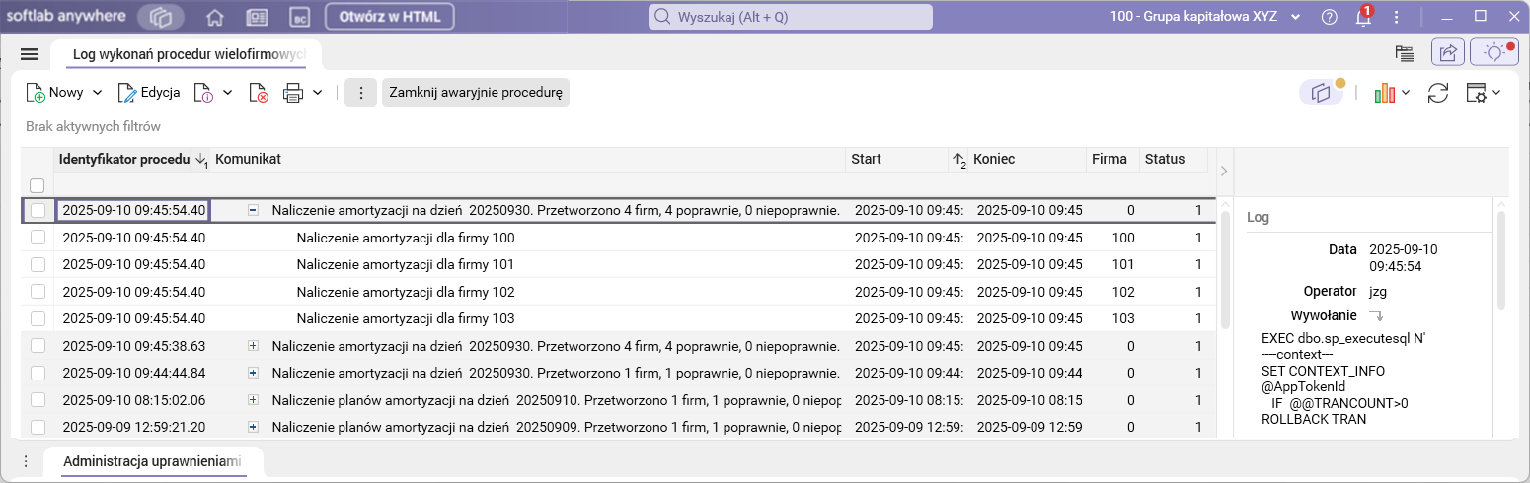The image size is (1530, 483).
Task: Switch to Administracja uprawnieniami tab
Action: click(x=152, y=461)
